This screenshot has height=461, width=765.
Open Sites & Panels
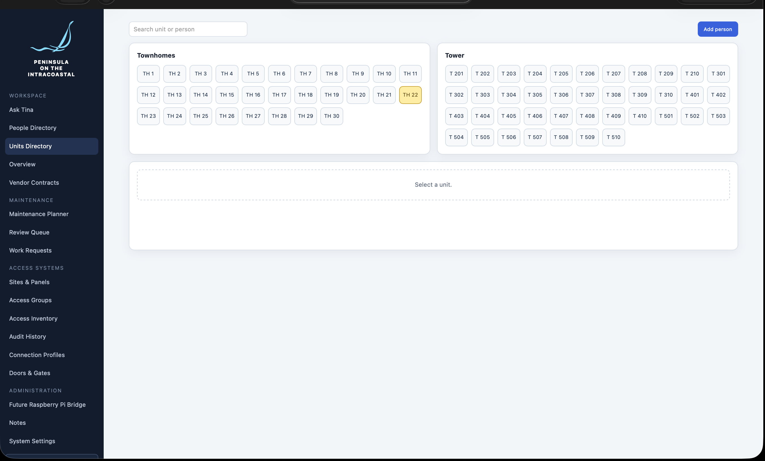coord(51,282)
